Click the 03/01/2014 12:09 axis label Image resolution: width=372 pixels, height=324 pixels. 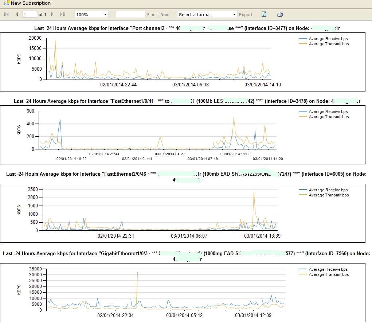(253, 316)
